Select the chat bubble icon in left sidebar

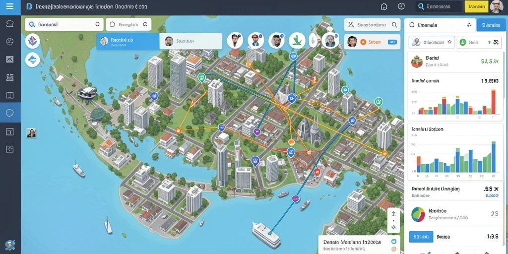coord(10,24)
